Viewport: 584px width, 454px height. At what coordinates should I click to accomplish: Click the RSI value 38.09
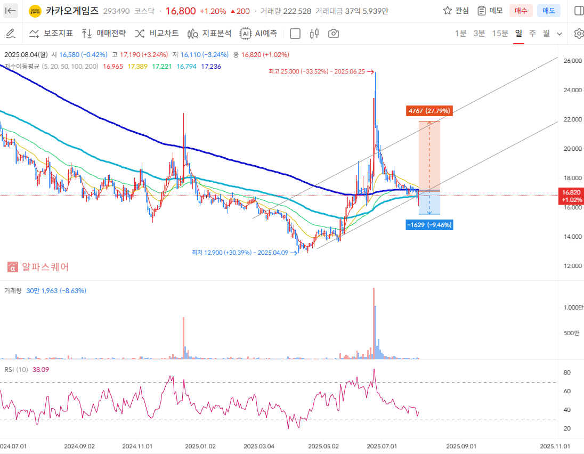pos(40,369)
